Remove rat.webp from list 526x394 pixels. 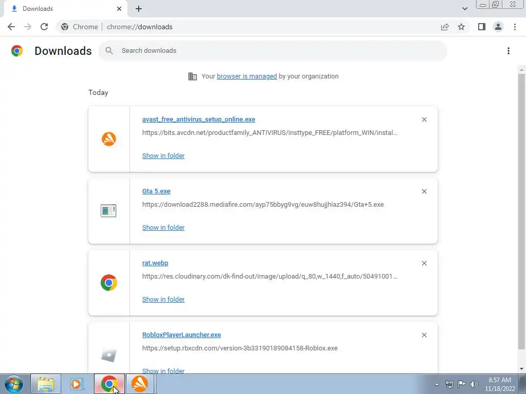pyautogui.click(x=424, y=263)
